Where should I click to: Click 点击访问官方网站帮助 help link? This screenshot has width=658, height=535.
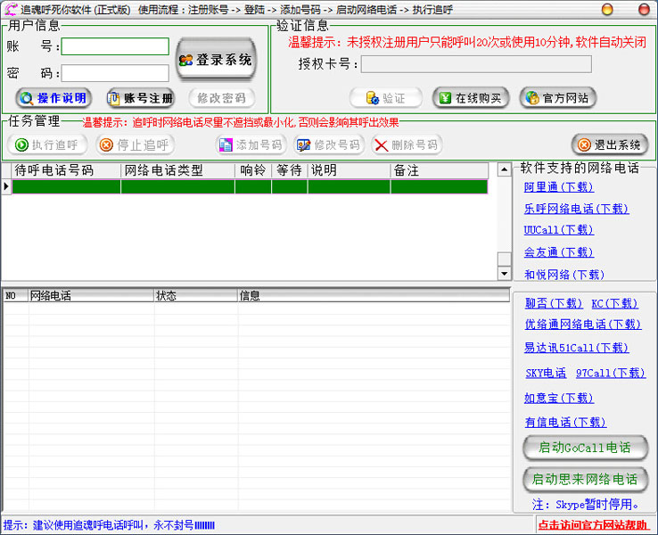593,525
